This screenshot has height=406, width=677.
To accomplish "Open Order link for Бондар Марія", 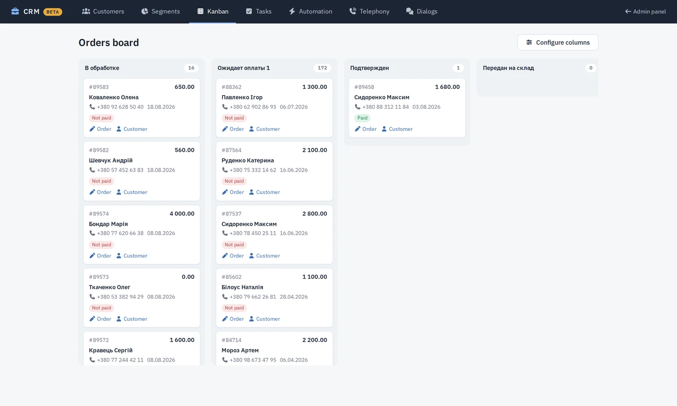I will coord(100,256).
